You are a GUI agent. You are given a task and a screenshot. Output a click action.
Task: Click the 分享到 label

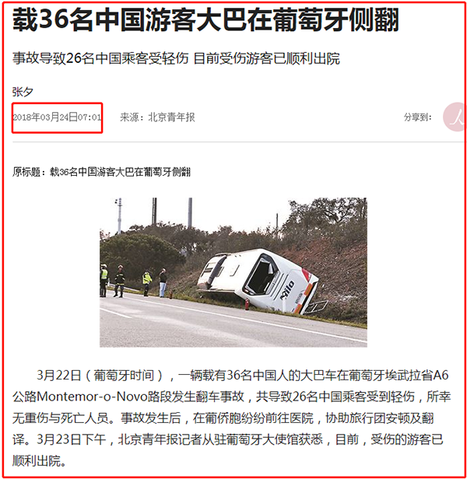[x=417, y=117]
